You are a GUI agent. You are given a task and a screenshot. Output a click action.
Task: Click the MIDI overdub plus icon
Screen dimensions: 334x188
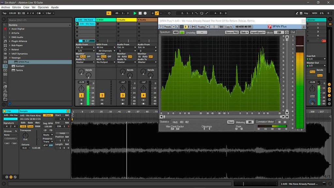153,13
